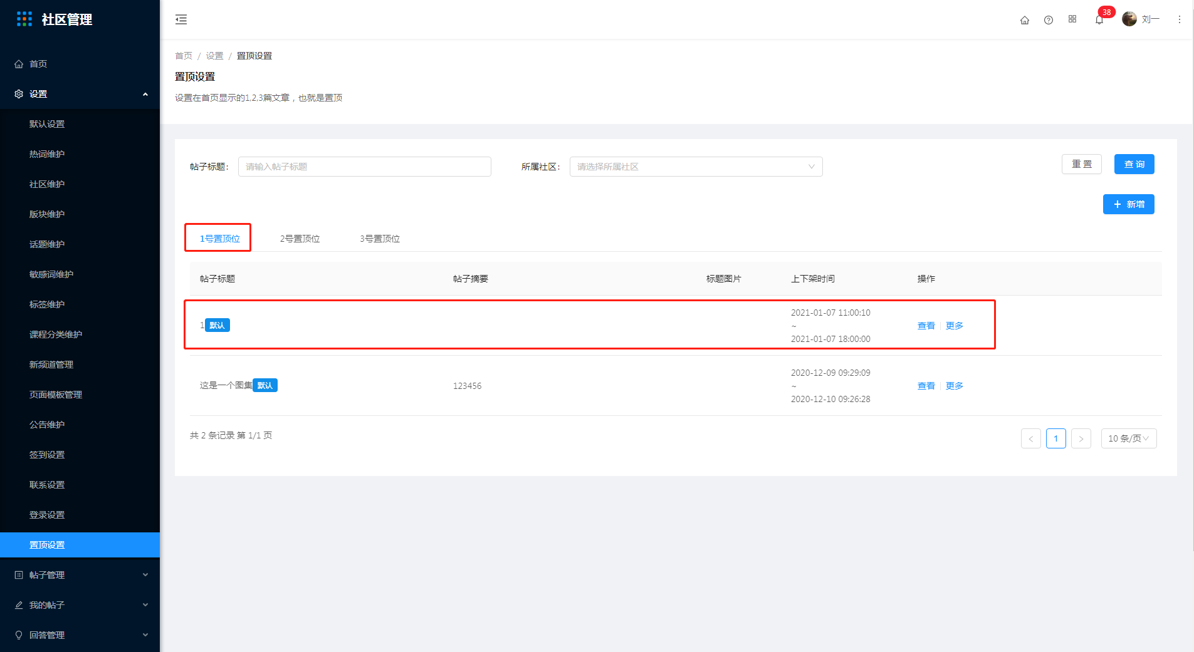Screen dimensions: 1194x652
Task: Click the 首页 house icon in the sidebar
Action: pos(19,64)
